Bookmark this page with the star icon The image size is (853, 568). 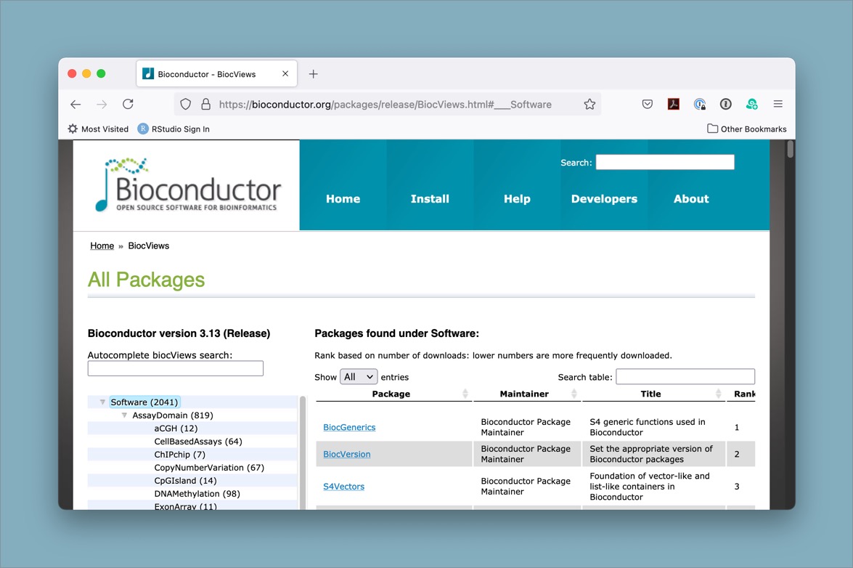coord(589,105)
